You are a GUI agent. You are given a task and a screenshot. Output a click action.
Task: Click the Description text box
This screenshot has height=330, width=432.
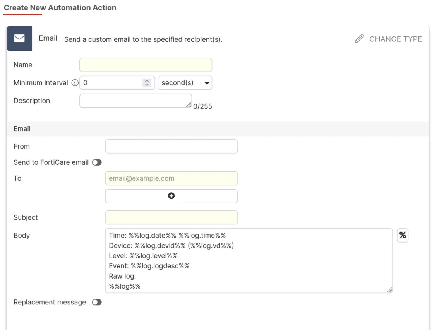tap(135, 101)
